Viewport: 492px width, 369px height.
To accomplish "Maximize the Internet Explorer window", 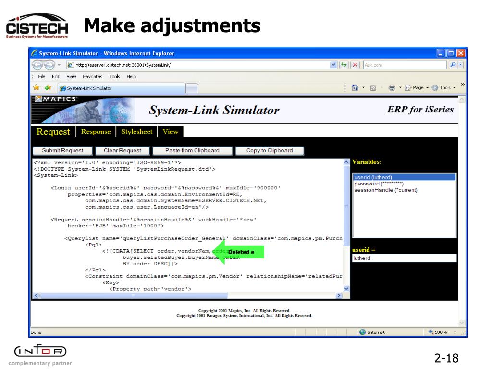I will coord(451,53).
